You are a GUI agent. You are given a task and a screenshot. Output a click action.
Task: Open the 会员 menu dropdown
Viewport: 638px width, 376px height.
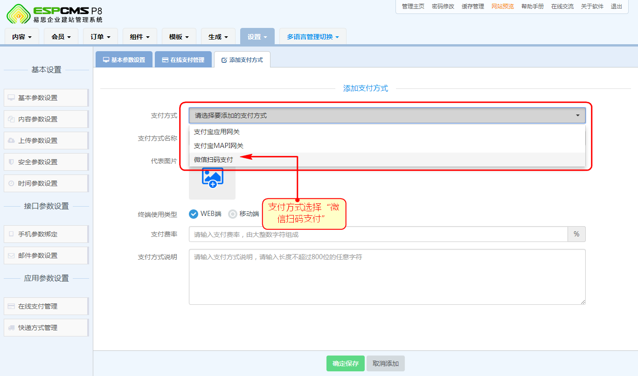point(61,37)
